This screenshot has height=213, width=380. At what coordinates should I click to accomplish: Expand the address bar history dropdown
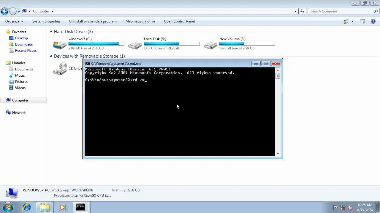tap(295, 11)
